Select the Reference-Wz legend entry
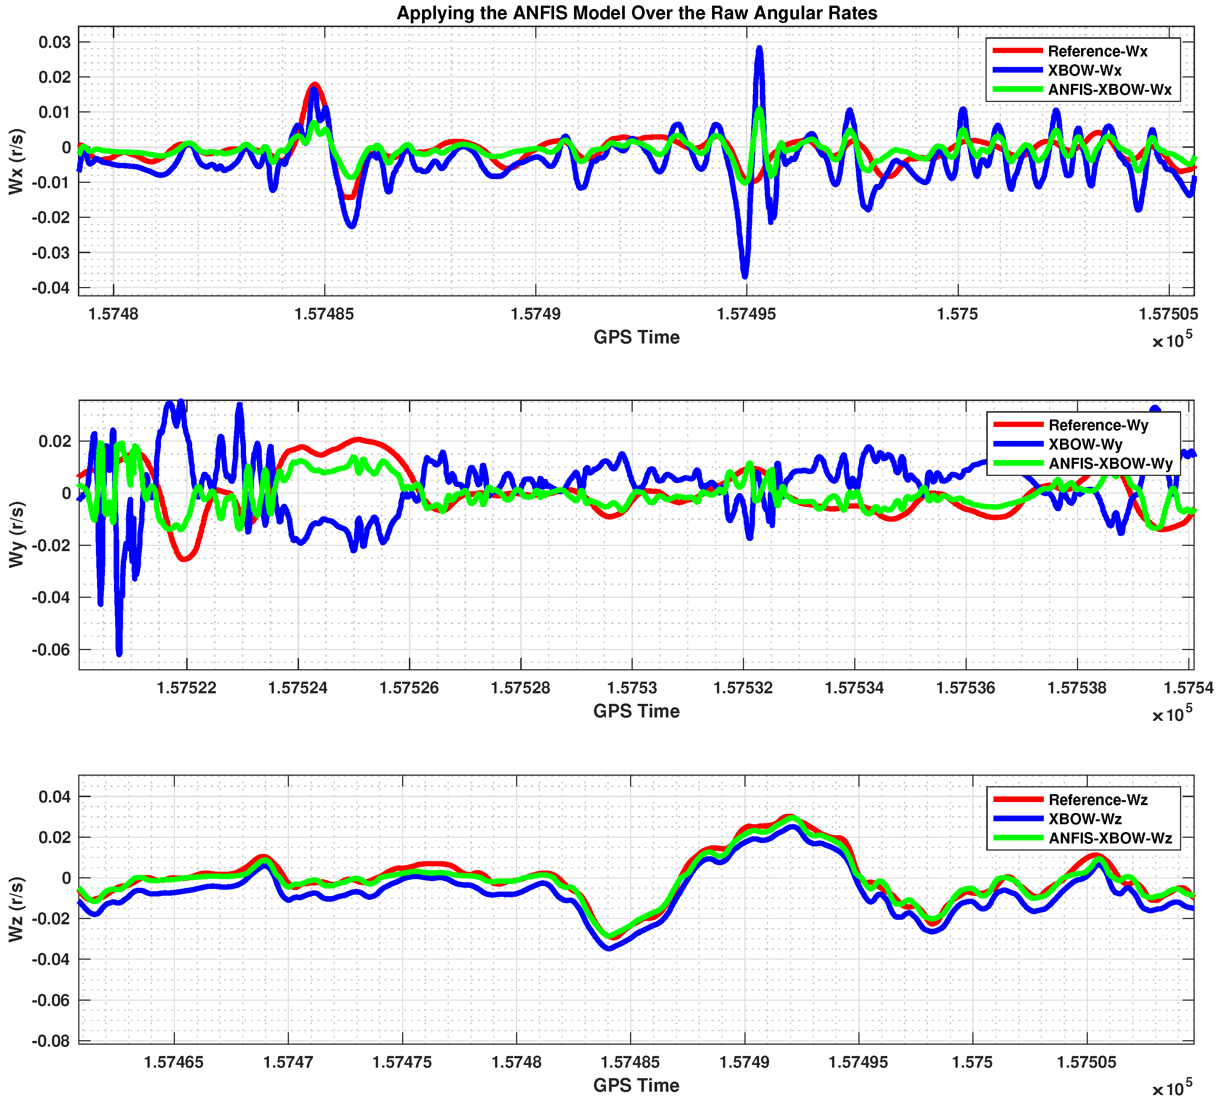This screenshot has width=1221, height=1103. point(1098,799)
